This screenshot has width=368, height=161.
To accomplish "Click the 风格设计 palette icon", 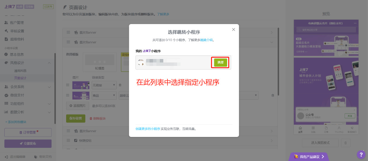I will click(6, 63).
